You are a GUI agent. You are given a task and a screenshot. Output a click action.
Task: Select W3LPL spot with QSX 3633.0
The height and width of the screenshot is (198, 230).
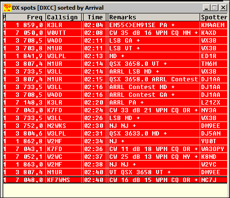click(115, 134)
